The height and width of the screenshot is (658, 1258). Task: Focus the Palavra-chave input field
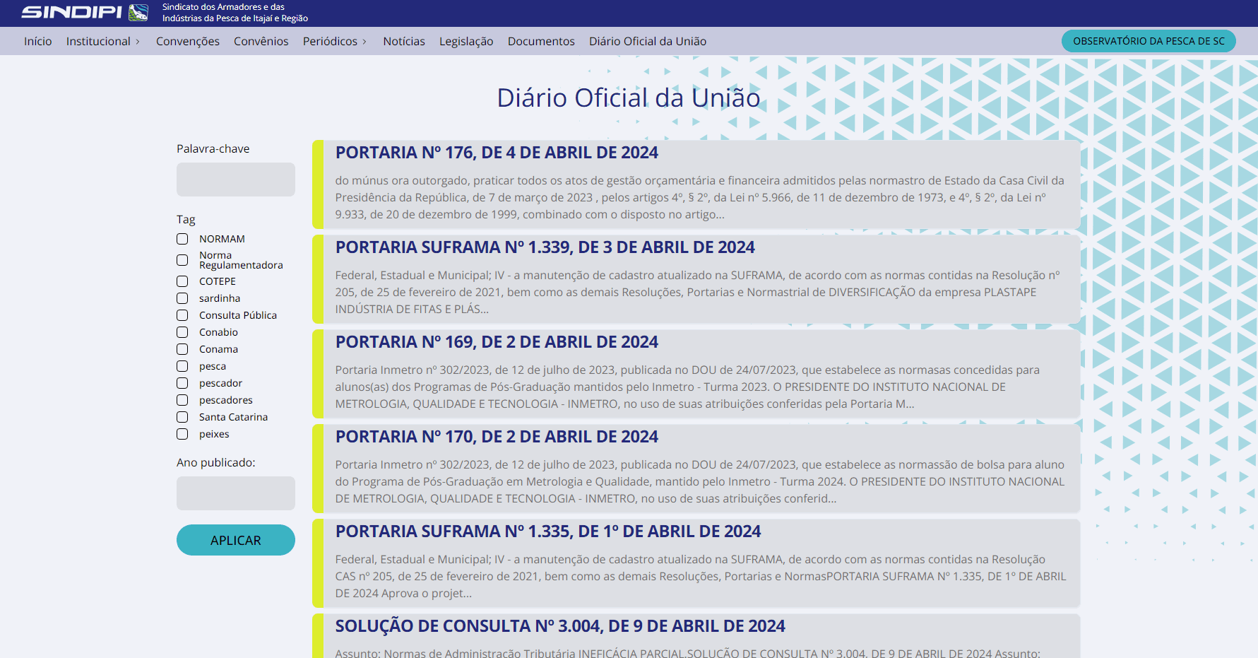click(235, 180)
